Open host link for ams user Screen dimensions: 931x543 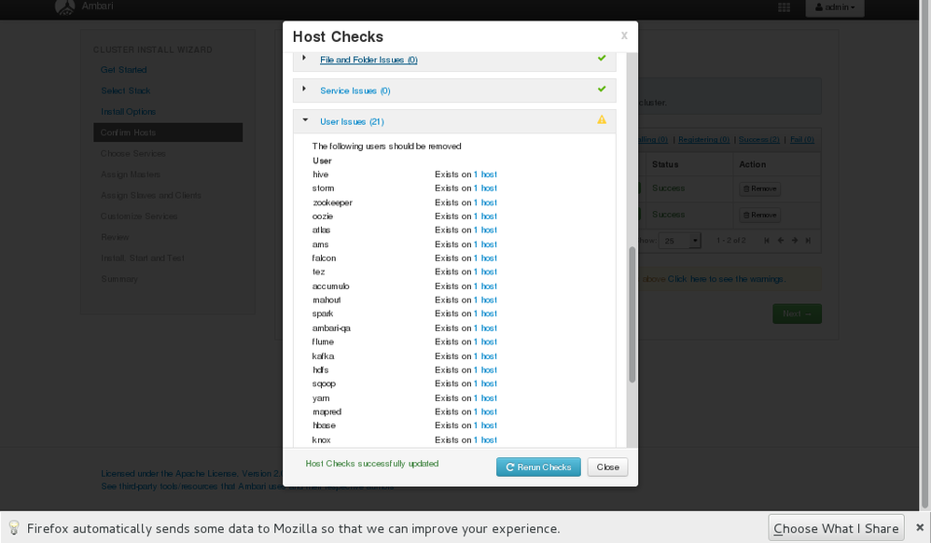(x=485, y=244)
